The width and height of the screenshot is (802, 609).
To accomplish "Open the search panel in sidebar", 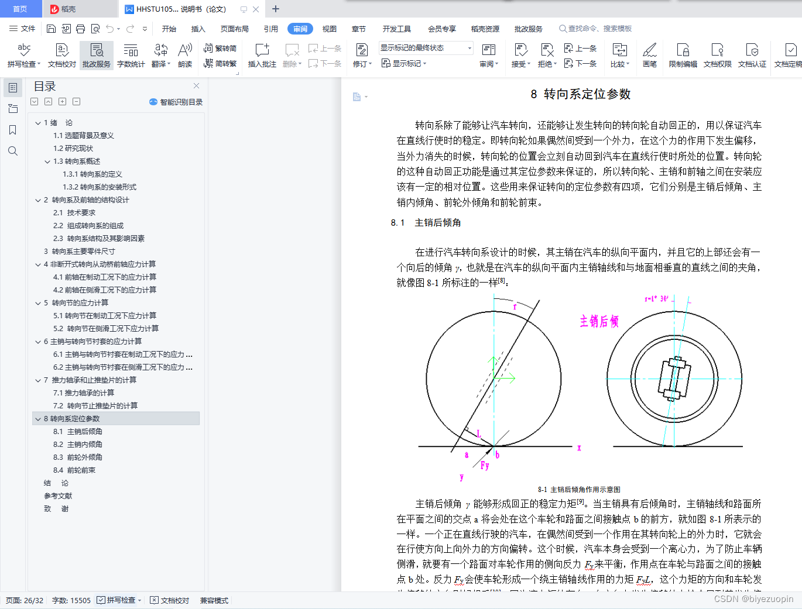I will click(13, 151).
